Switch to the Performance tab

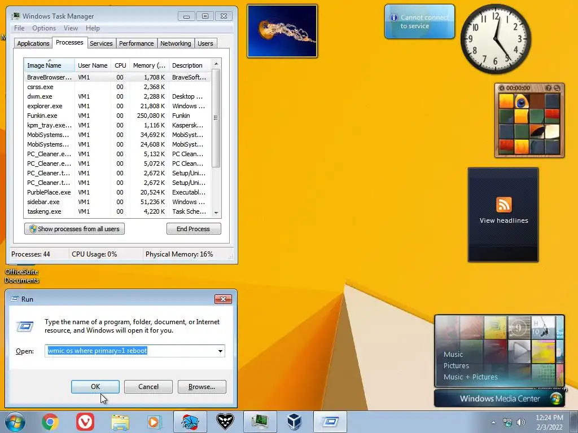point(136,43)
